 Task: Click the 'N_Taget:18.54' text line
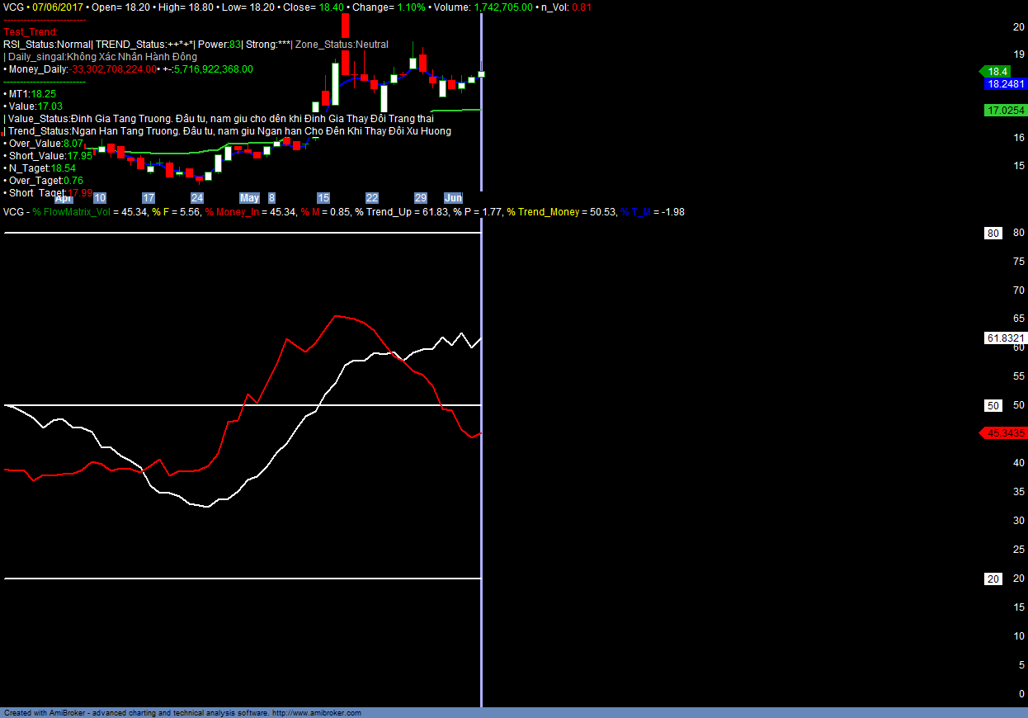click(41, 168)
